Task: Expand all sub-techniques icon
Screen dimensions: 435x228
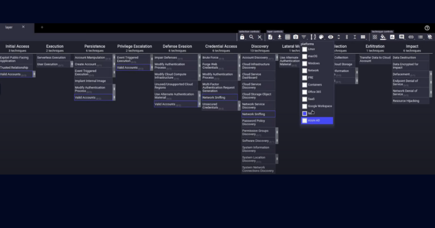Action: coord(339,37)
